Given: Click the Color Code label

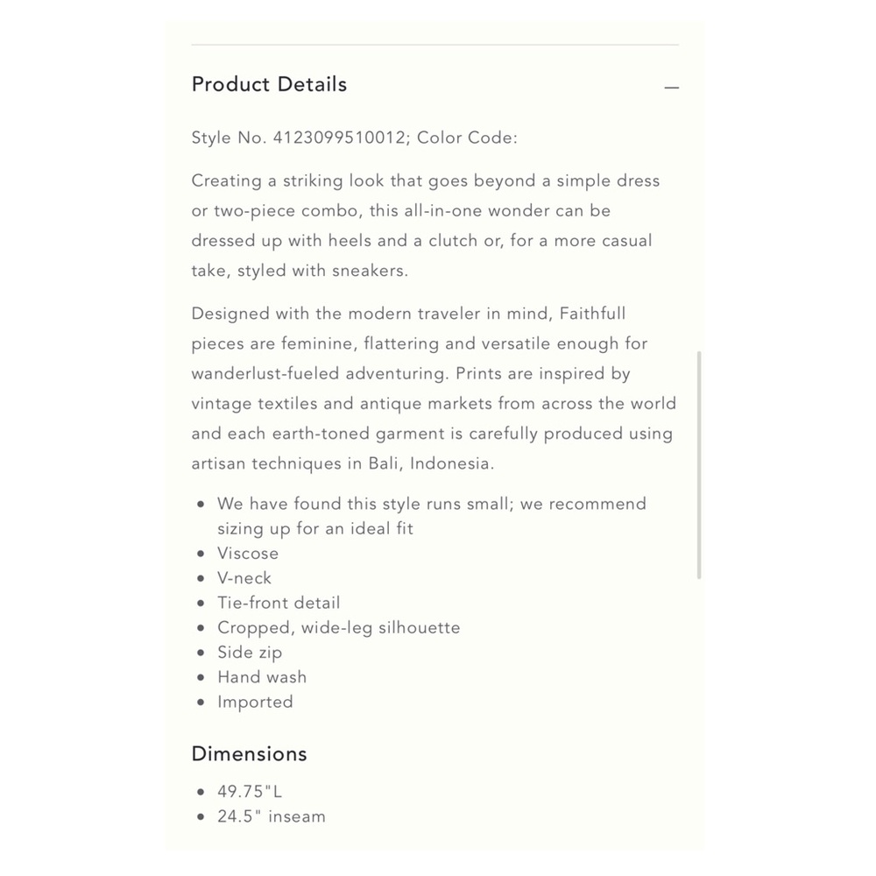Looking at the screenshot, I should coord(467,138).
